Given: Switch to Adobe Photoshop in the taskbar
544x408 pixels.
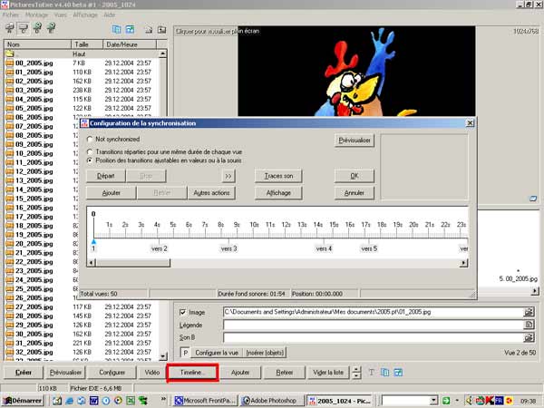Looking at the screenshot, I should (272, 401).
